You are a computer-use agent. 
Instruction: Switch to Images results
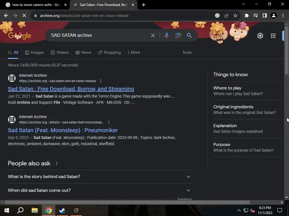point(34,53)
